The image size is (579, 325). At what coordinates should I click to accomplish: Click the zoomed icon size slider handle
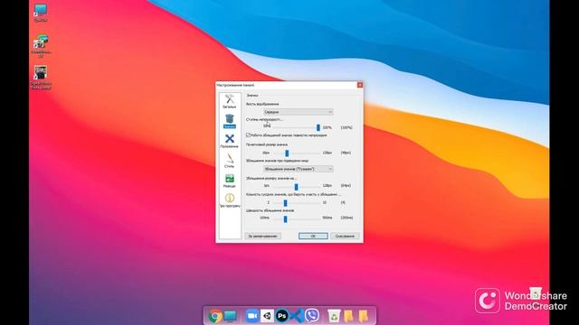pos(296,186)
